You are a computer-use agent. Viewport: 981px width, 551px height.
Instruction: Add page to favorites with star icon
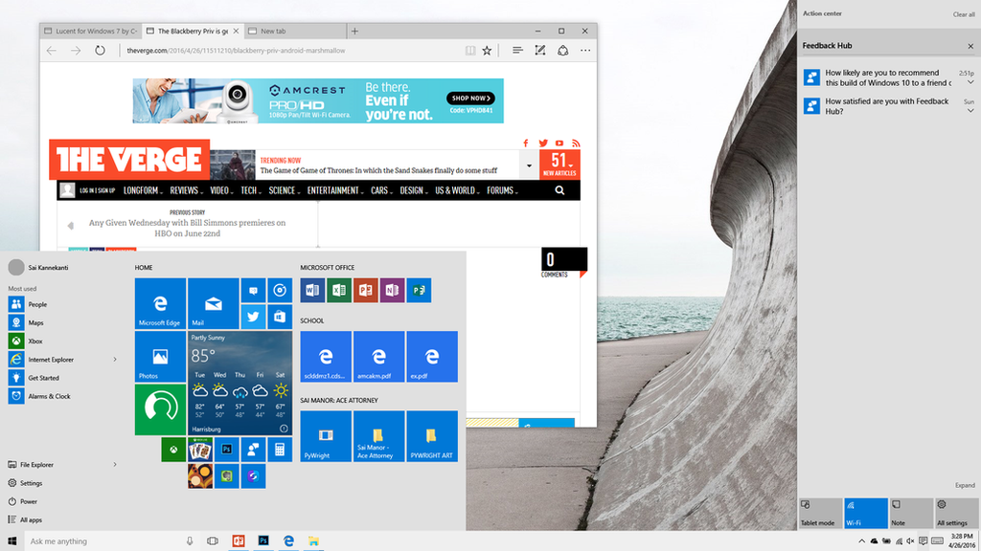pyautogui.click(x=487, y=51)
